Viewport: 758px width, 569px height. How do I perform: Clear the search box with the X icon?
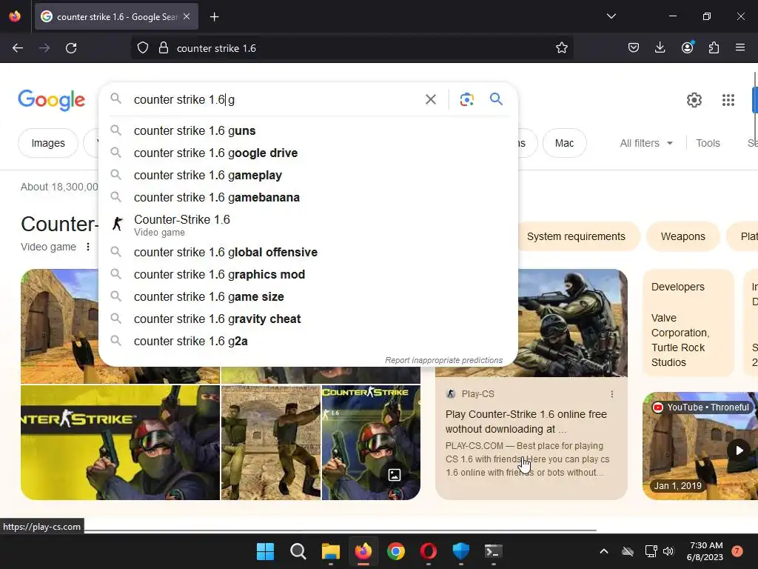[x=430, y=100]
